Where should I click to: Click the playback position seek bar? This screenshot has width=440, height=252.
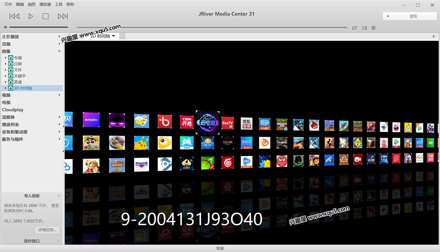tap(212, 28)
